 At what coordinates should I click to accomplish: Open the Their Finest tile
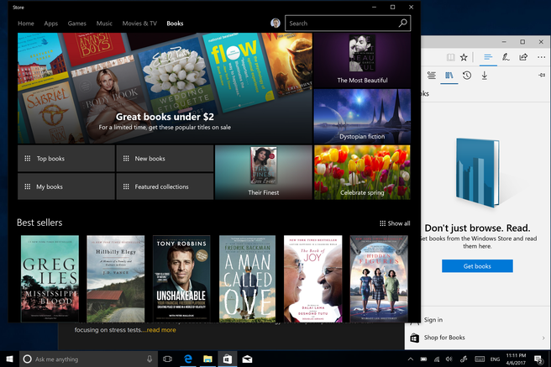(x=264, y=172)
